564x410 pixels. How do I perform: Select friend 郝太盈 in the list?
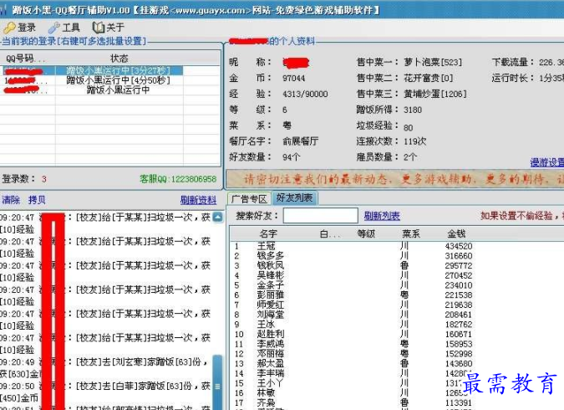click(x=271, y=363)
